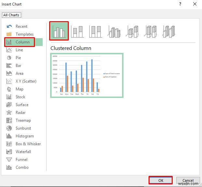This screenshot has height=187, width=202.
Task: Choose the 3-D Stacked Column subtype icon
Action: [x=132, y=32]
